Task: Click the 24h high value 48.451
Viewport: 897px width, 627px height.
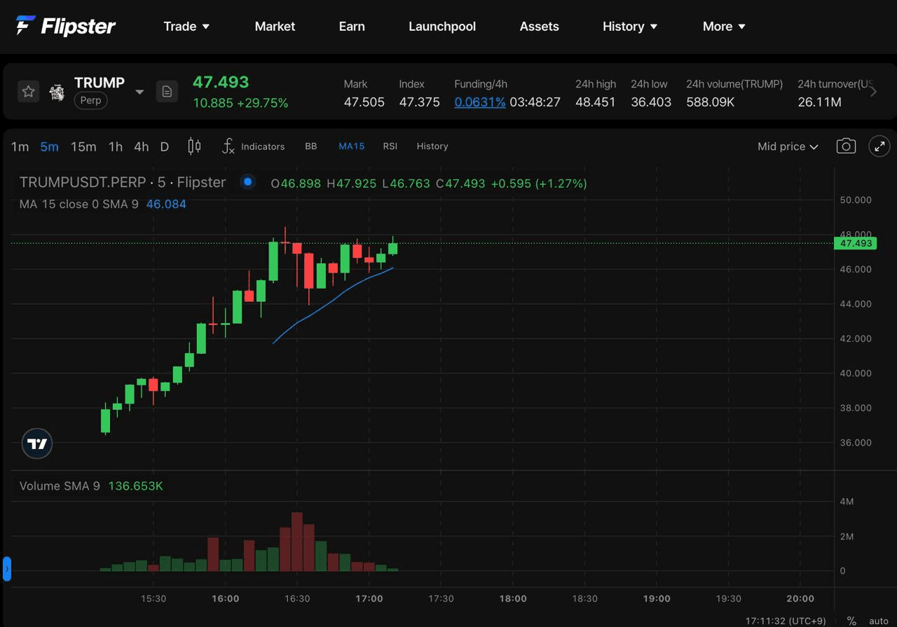Action: 596,102
